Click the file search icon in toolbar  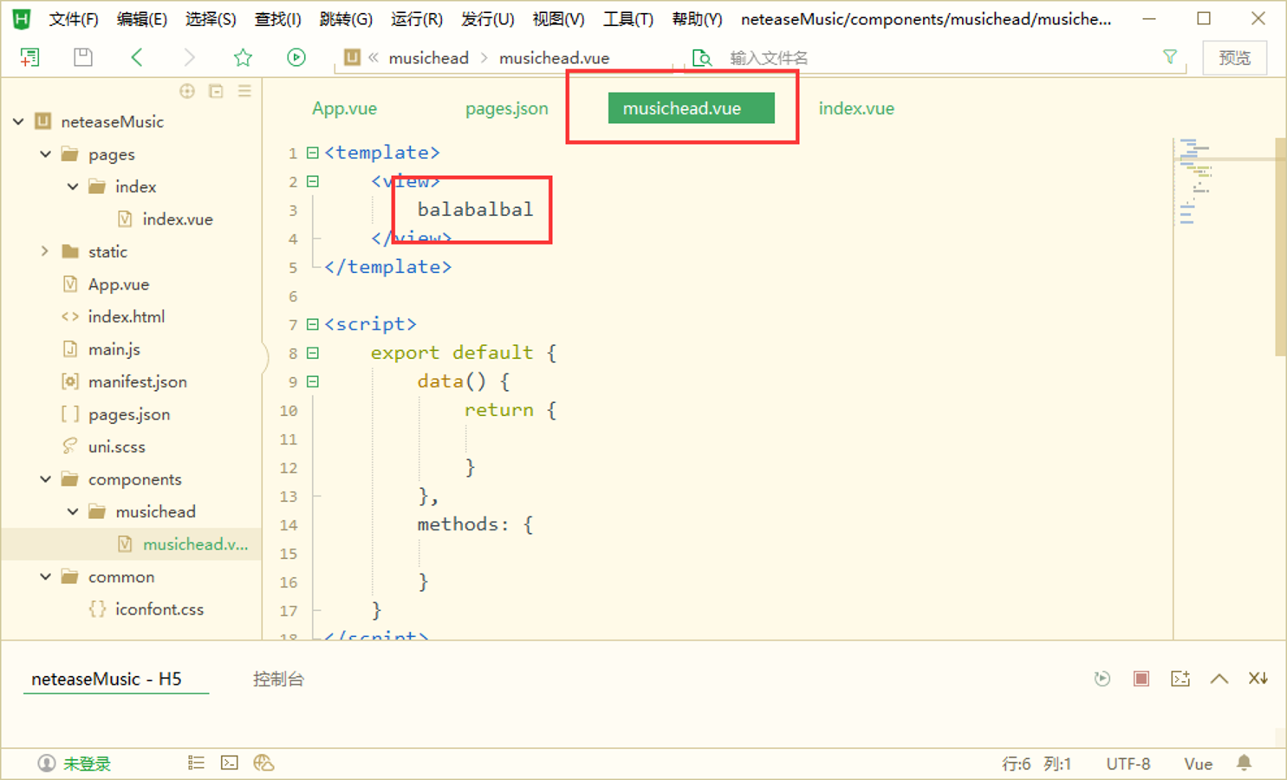tap(702, 58)
